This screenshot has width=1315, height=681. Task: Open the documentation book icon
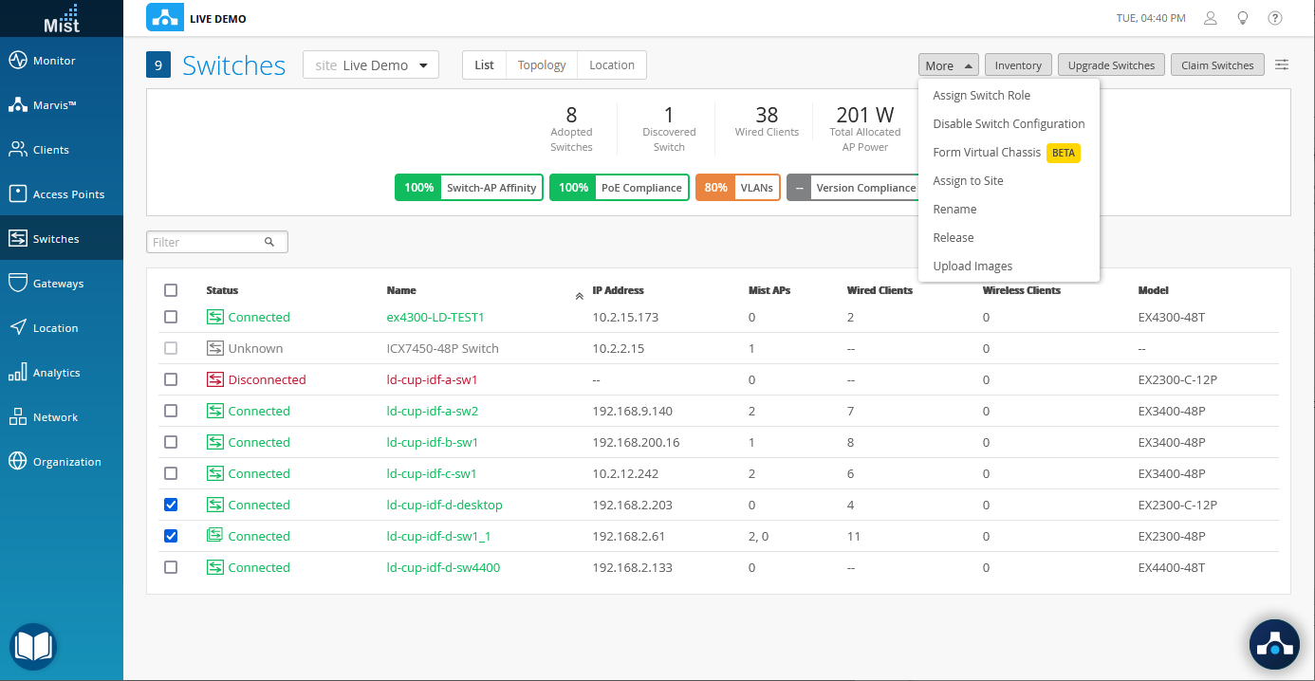click(x=33, y=647)
